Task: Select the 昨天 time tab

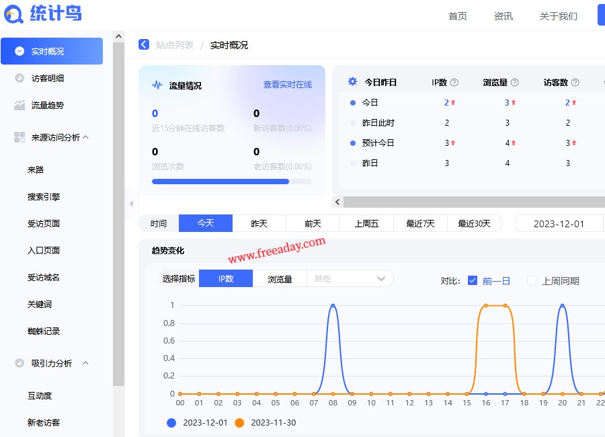Action: click(x=259, y=223)
